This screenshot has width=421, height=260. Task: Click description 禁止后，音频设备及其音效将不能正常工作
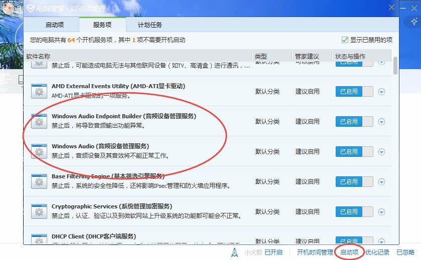[110, 155]
